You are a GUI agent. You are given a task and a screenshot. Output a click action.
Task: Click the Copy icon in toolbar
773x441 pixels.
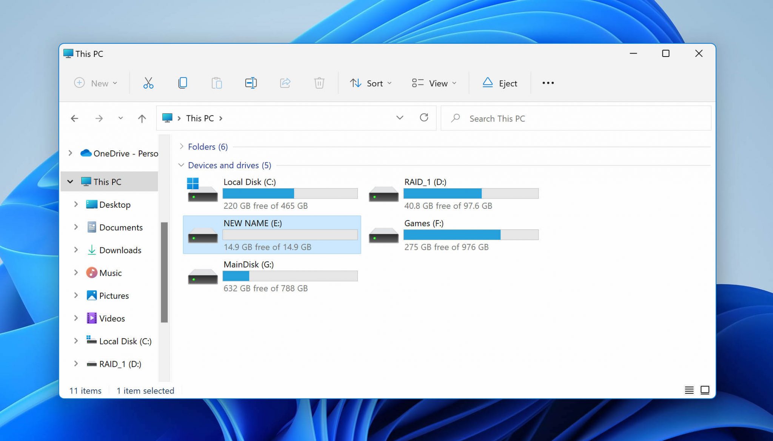click(182, 83)
